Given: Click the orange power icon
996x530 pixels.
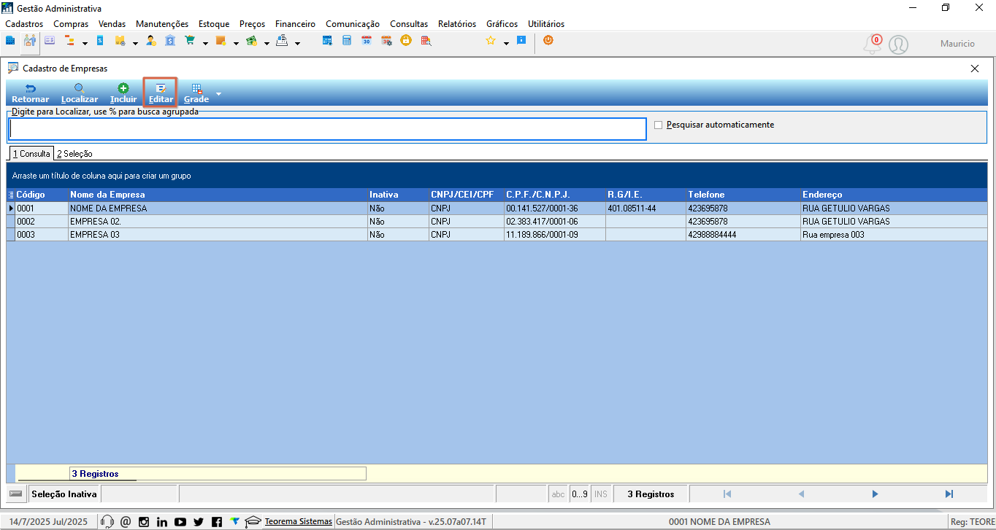Looking at the screenshot, I should (548, 41).
